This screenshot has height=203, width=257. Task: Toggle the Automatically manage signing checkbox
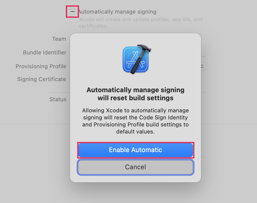[x=73, y=12]
